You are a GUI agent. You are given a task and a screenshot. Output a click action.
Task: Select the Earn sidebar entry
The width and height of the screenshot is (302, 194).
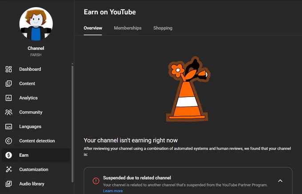[36, 155]
